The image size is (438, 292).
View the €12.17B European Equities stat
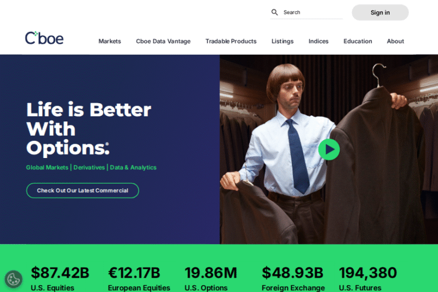[x=139, y=278]
